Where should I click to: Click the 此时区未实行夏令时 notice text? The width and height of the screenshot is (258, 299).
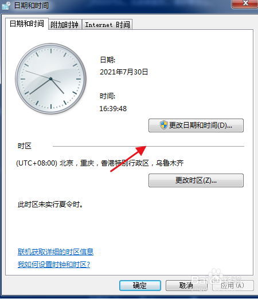[x=50, y=204]
